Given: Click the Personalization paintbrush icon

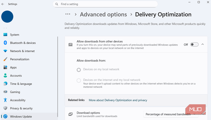Looking at the screenshot, I should (5, 59).
